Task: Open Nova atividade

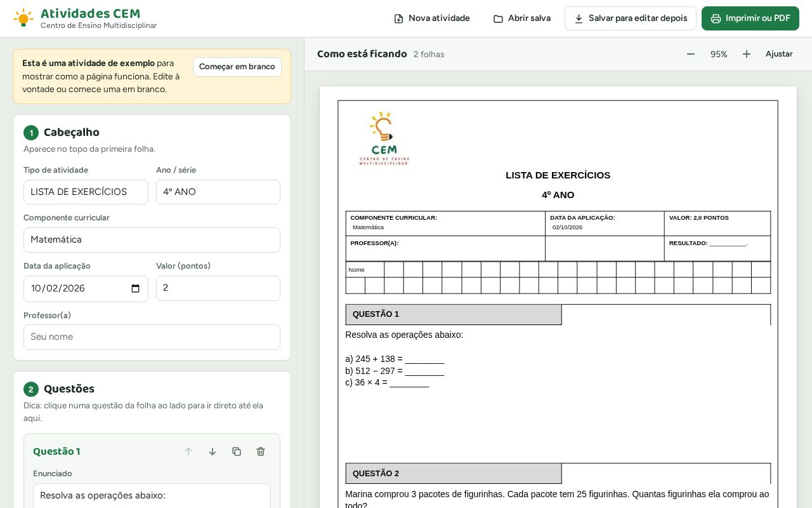Action: pos(432,18)
